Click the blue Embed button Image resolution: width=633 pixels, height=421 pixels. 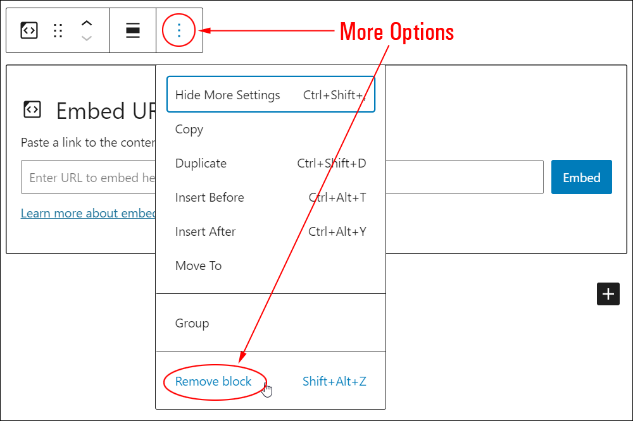[x=581, y=177]
